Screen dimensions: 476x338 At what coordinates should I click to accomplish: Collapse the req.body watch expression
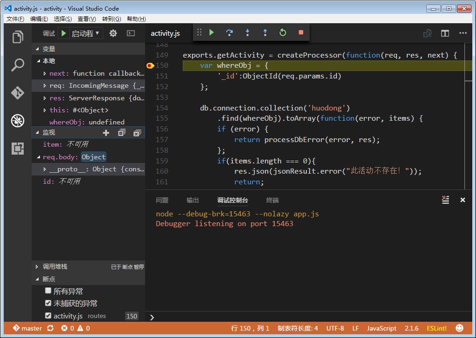click(39, 157)
